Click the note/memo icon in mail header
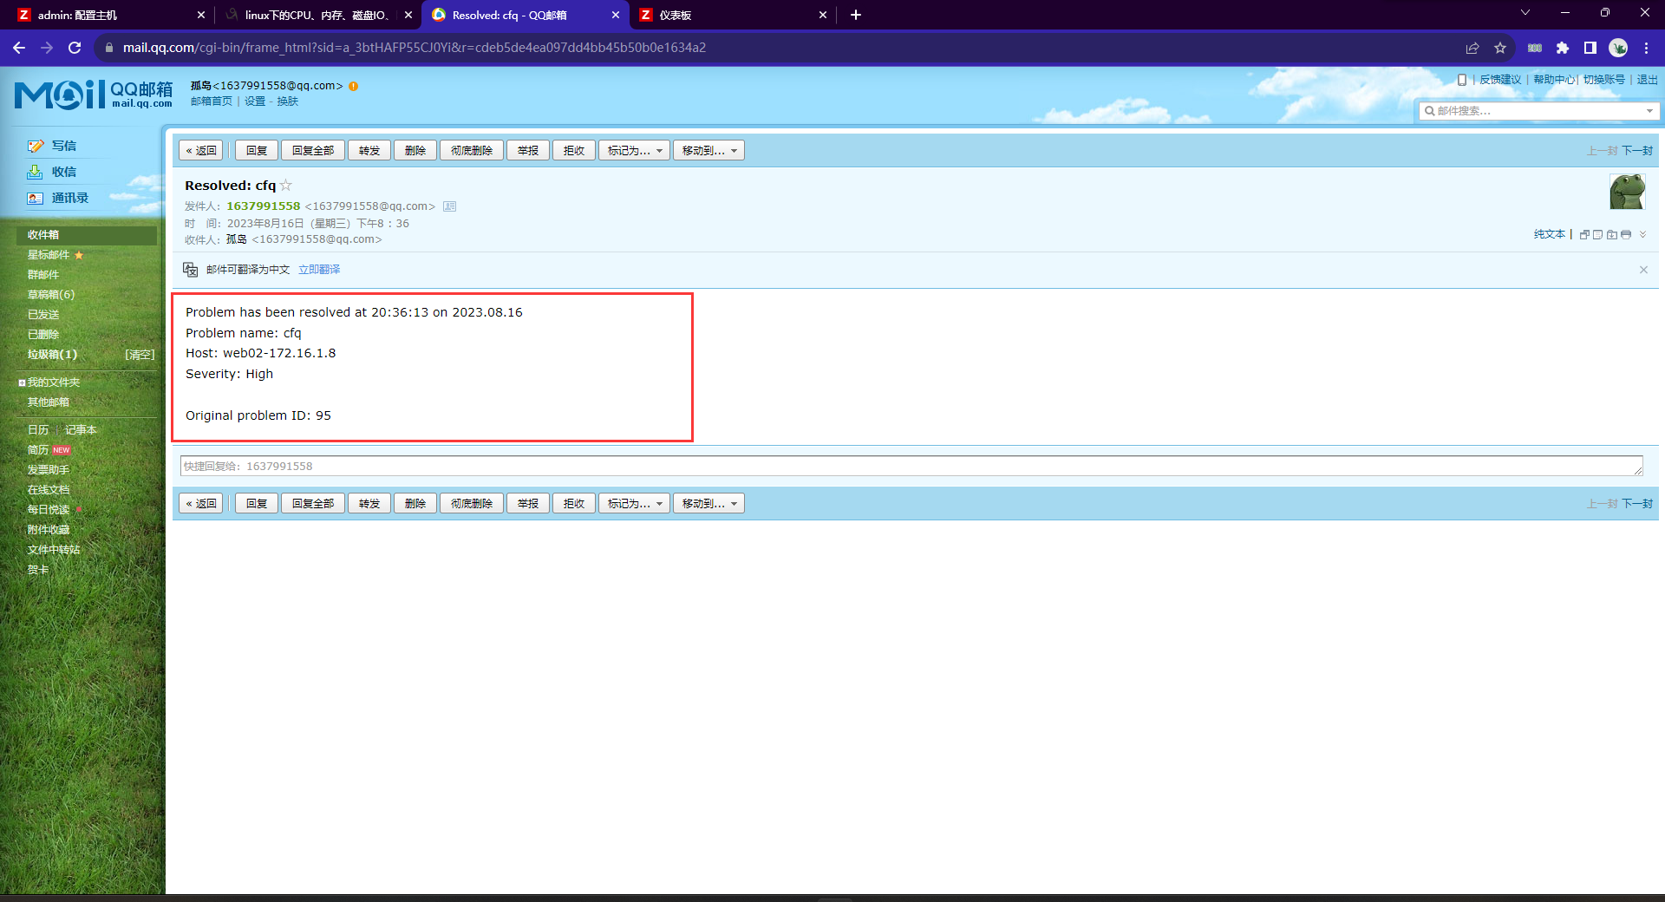Image resolution: width=1665 pixels, height=902 pixels. pos(1597,234)
